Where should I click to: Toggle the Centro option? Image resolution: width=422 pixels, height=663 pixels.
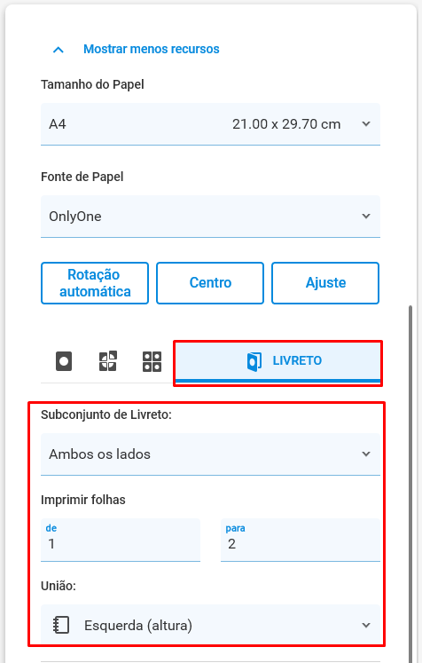210,283
